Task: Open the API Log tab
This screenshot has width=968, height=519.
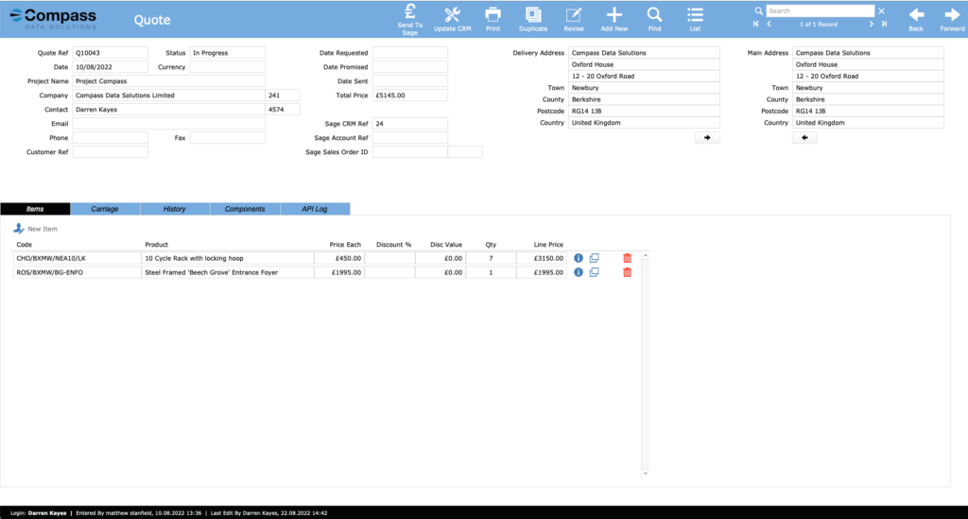Action: 315,209
